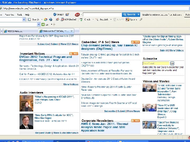Click the green Go arrow icon
Viewport: 190px width, 142px height.
43,24
